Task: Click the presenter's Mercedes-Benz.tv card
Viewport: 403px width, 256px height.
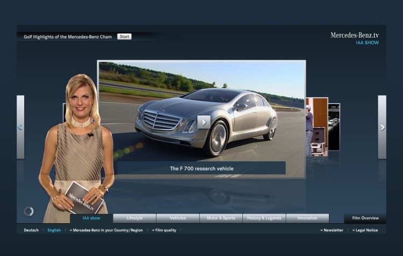Action: tap(84, 199)
